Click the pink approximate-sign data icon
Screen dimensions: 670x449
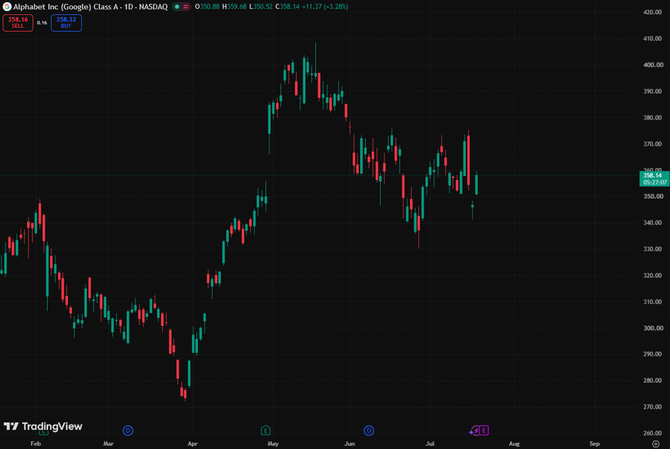click(x=186, y=7)
